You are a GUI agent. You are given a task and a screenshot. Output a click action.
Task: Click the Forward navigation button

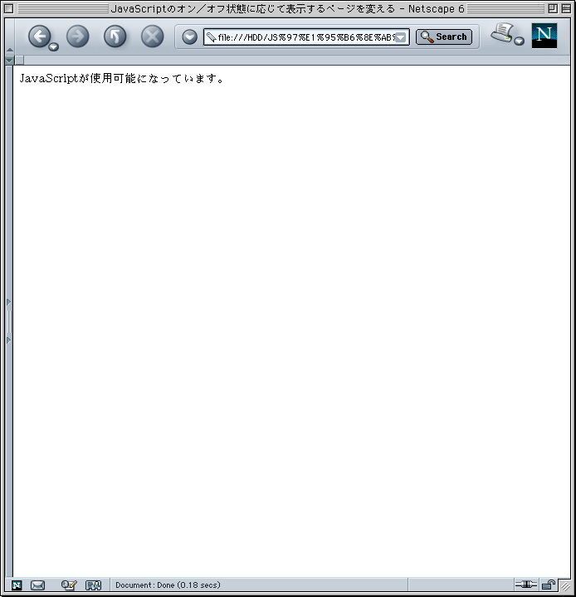(x=77, y=36)
